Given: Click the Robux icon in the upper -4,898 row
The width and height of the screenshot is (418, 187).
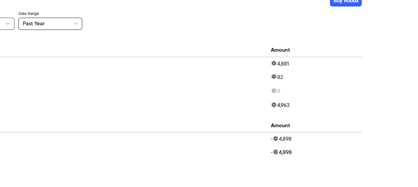Looking at the screenshot, I should click(275, 139).
